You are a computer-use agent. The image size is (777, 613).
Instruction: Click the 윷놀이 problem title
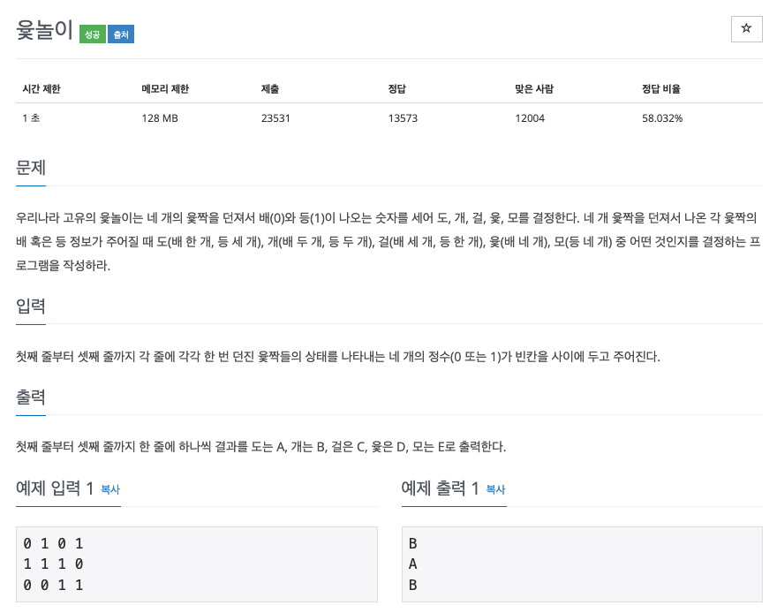[45, 30]
